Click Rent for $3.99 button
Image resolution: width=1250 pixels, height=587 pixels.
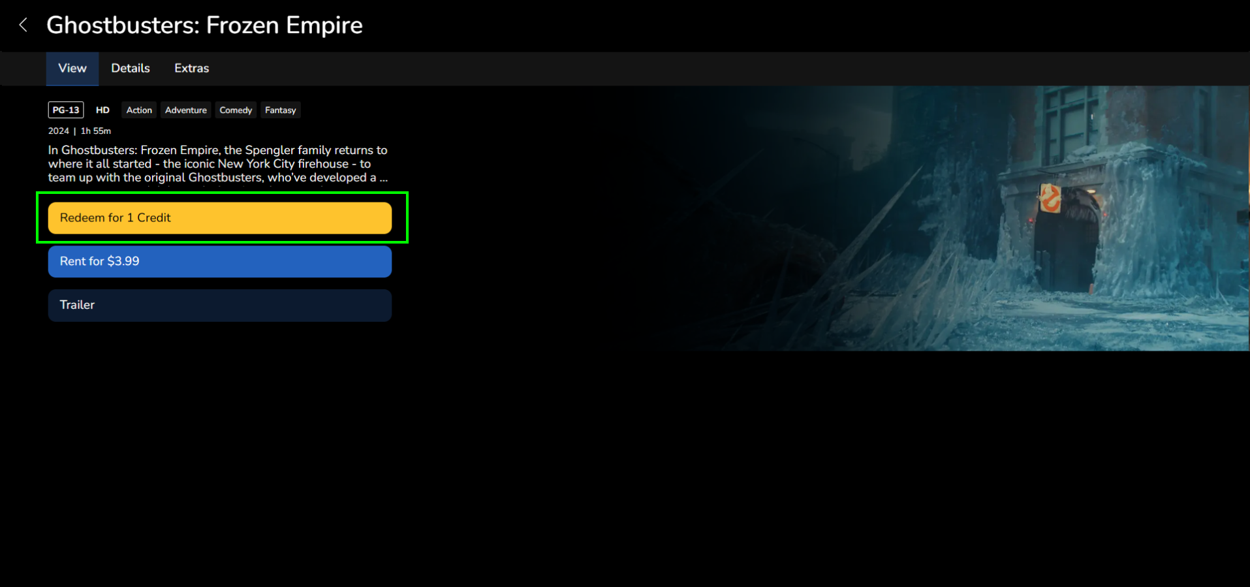[x=220, y=261]
